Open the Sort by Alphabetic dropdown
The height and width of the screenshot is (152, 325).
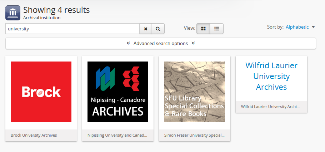[297, 27]
